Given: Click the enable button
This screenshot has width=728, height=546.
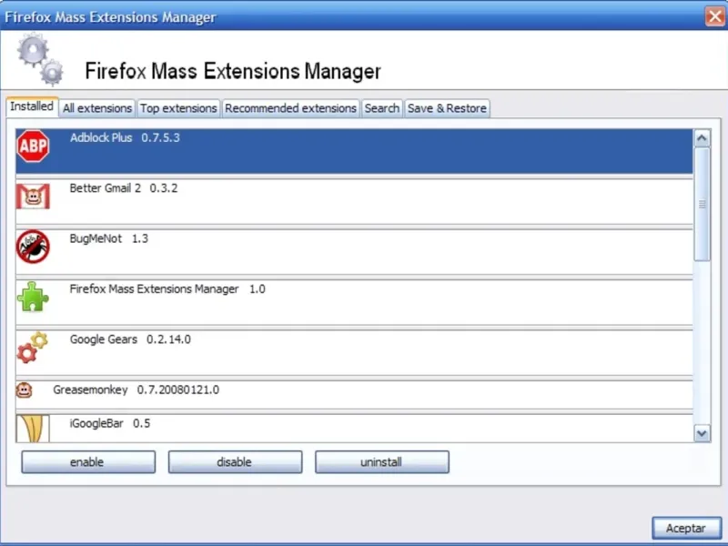Looking at the screenshot, I should pos(88,462).
